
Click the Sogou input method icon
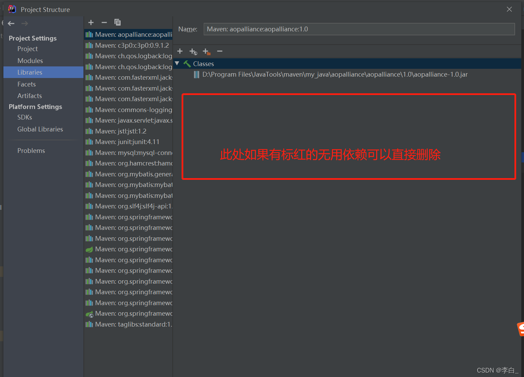pyautogui.click(x=521, y=329)
